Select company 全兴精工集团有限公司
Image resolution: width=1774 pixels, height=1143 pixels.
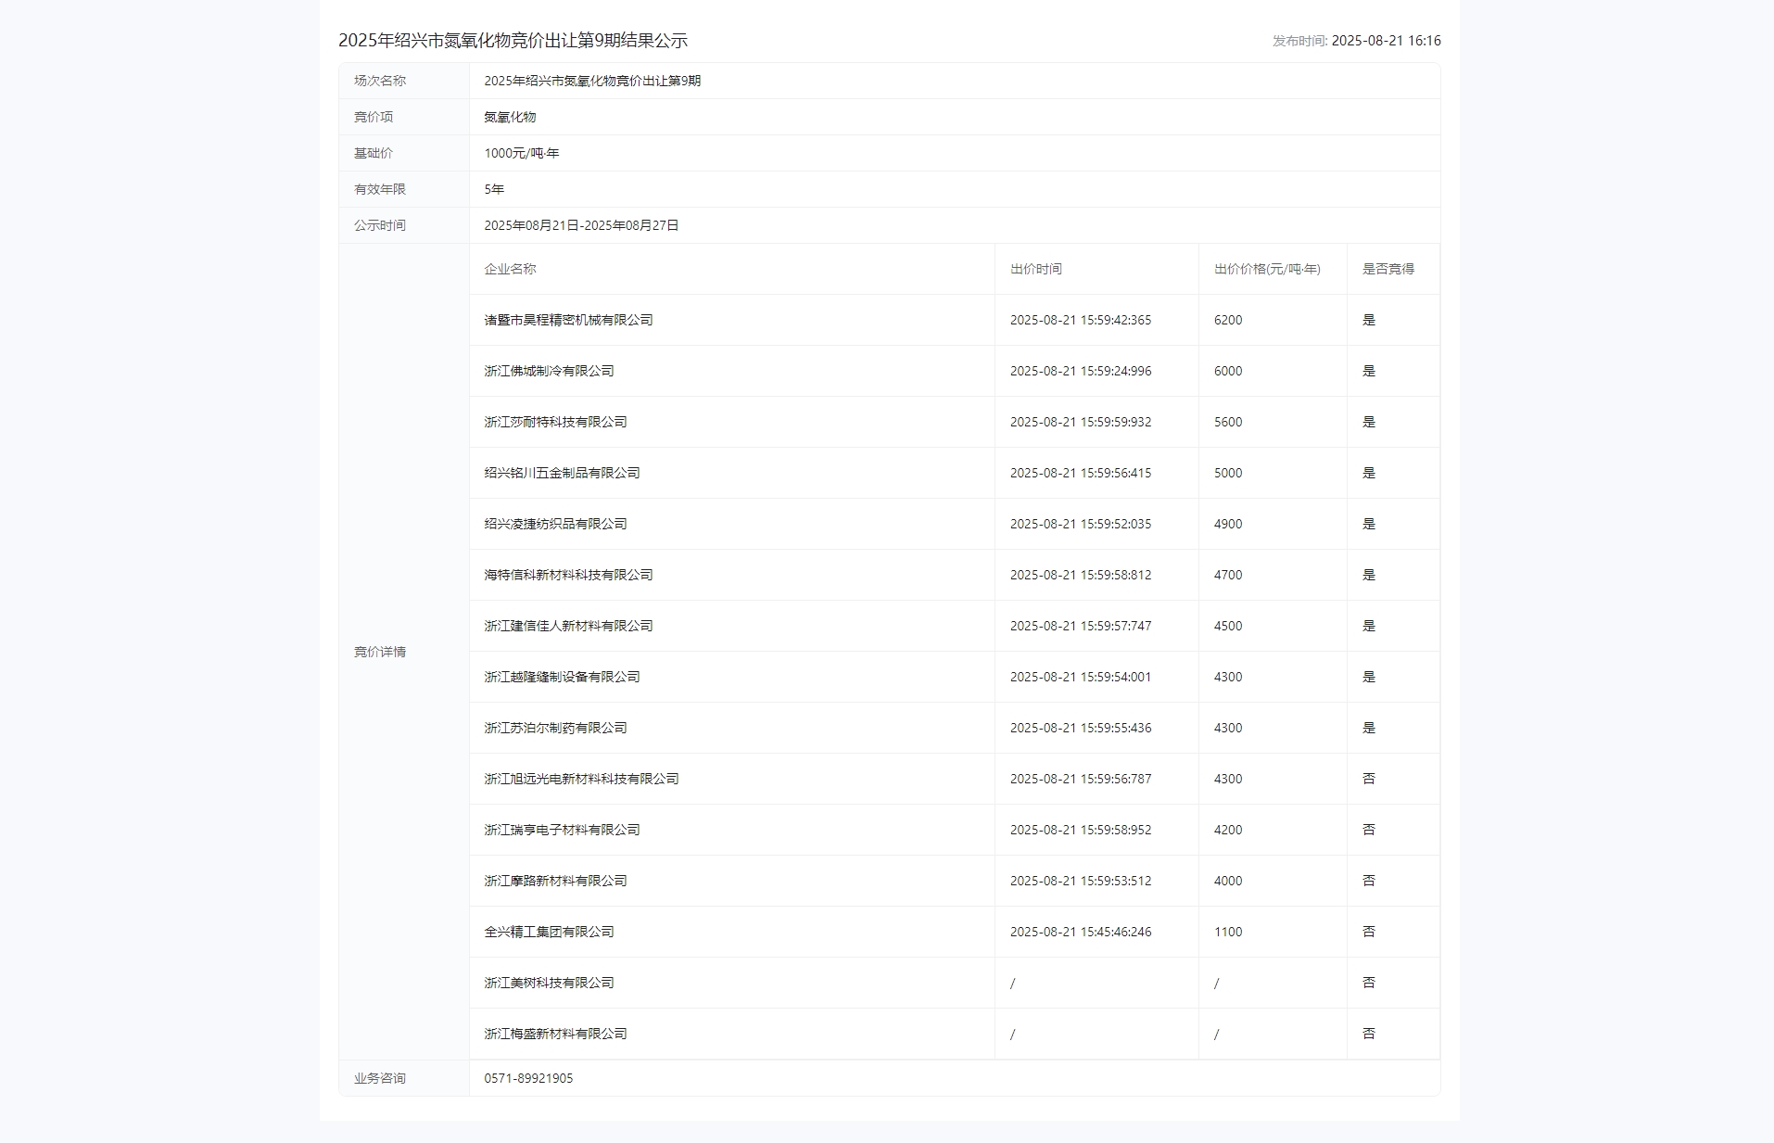pyautogui.click(x=551, y=932)
